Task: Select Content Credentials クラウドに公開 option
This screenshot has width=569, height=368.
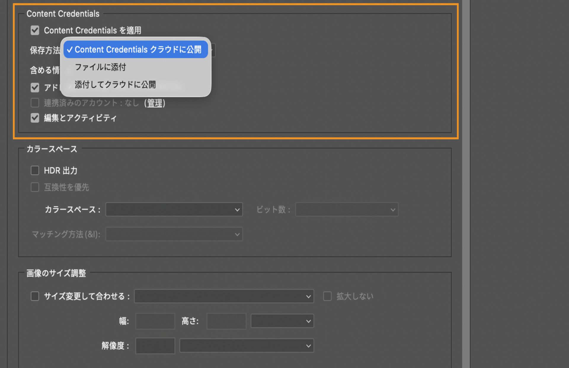Action: point(136,50)
